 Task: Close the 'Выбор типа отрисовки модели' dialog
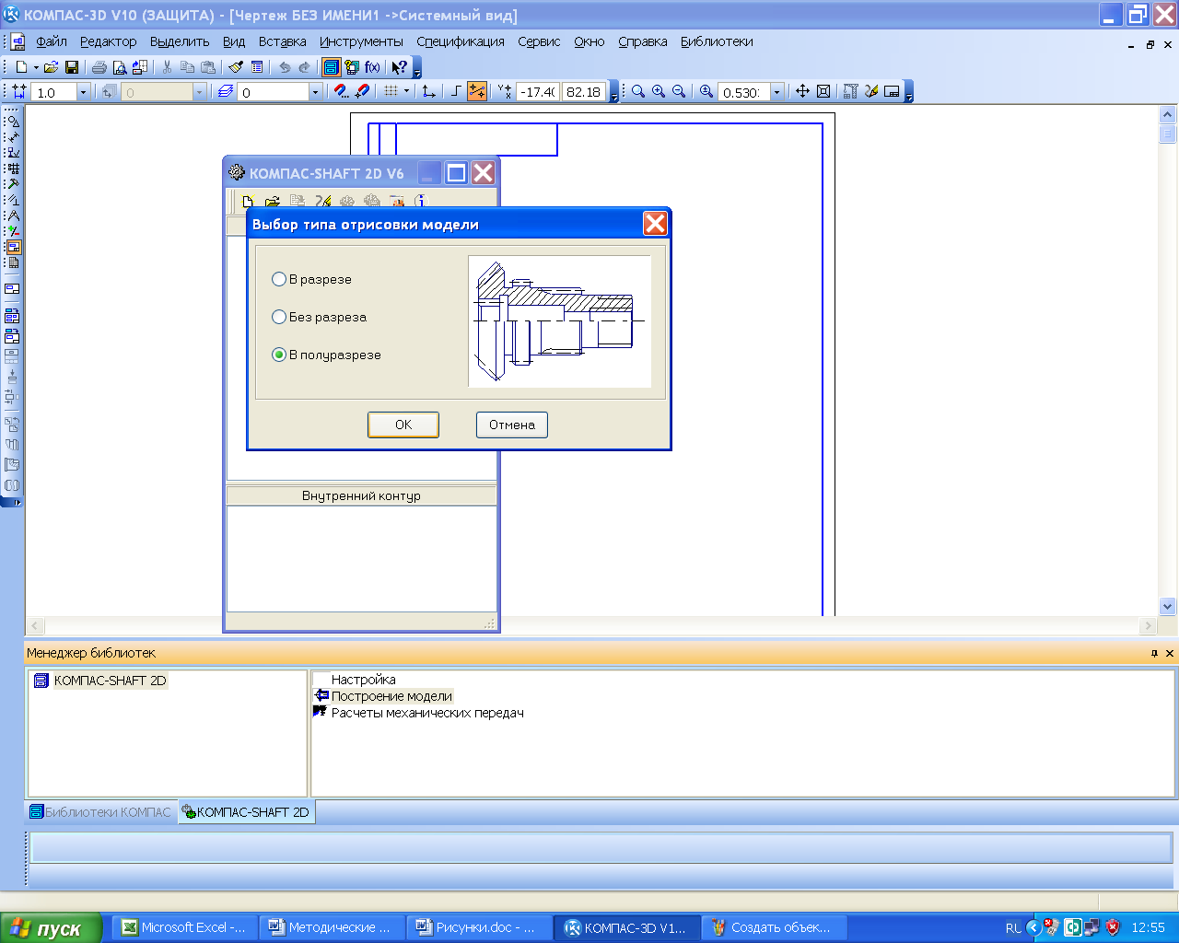pos(655,224)
